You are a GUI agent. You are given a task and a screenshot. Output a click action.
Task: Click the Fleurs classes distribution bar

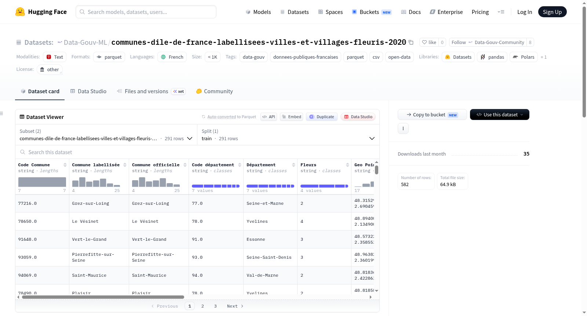(324, 186)
